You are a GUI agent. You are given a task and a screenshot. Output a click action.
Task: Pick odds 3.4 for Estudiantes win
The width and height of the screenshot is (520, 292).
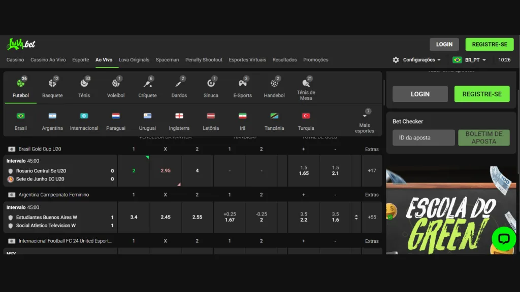tap(134, 217)
